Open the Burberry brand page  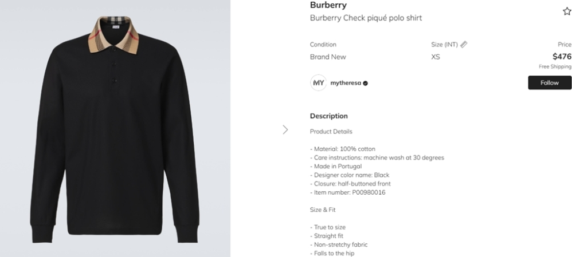coord(328,5)
